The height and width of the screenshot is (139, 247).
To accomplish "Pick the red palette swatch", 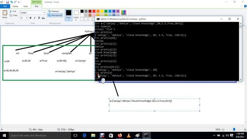I will click(x=94, y=11).
